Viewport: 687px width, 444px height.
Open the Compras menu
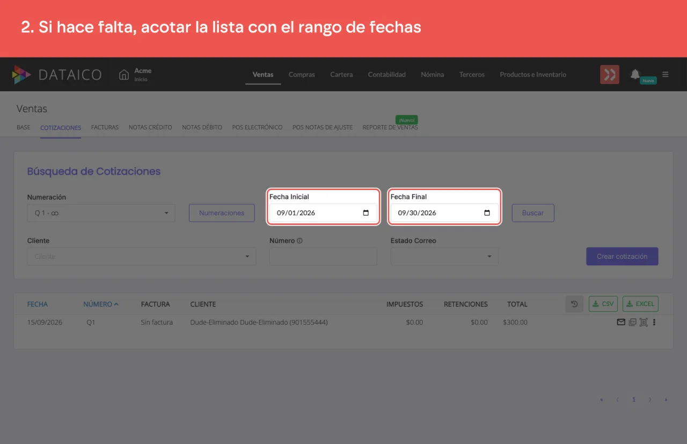302,75
